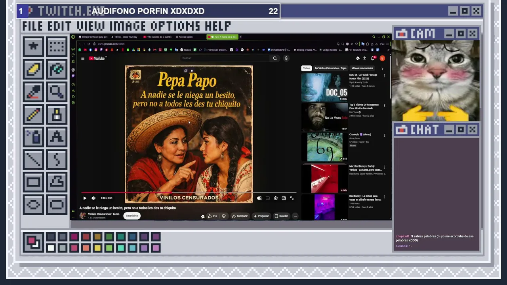This screenshot has height=285, width=507.
Task: Open options menu for Cronopio demo video
Action: coord(385,135)
